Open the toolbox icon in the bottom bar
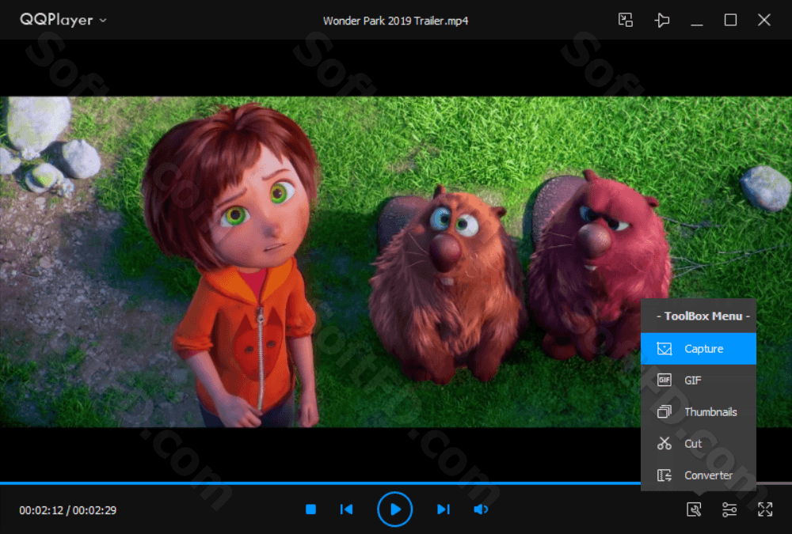 [694, 509]
